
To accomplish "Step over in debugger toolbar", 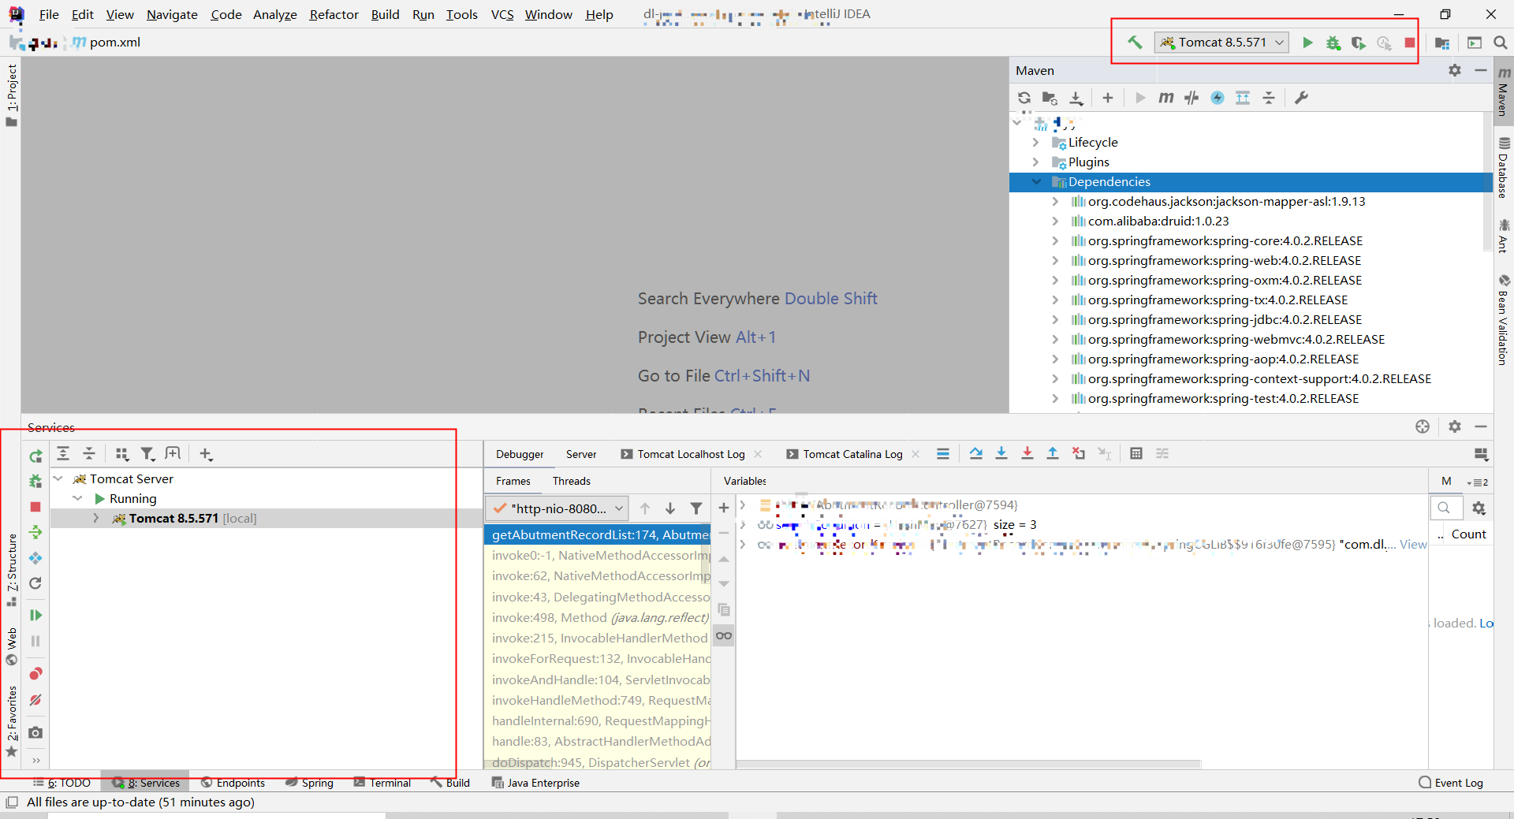I will [976, 453].
